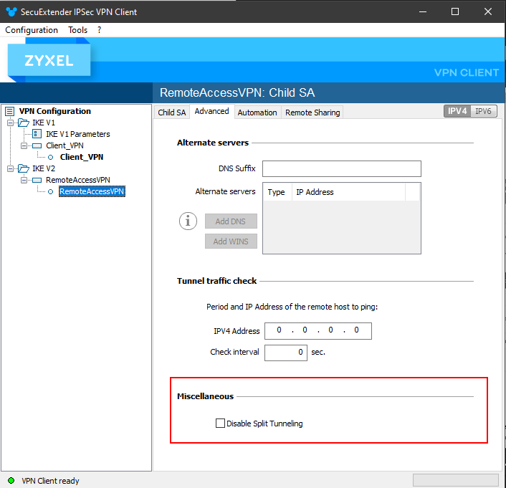The height and width of the screenshot is (488, 506).
Task: Click the DNS Suffix input field
Action: point(341,168)
